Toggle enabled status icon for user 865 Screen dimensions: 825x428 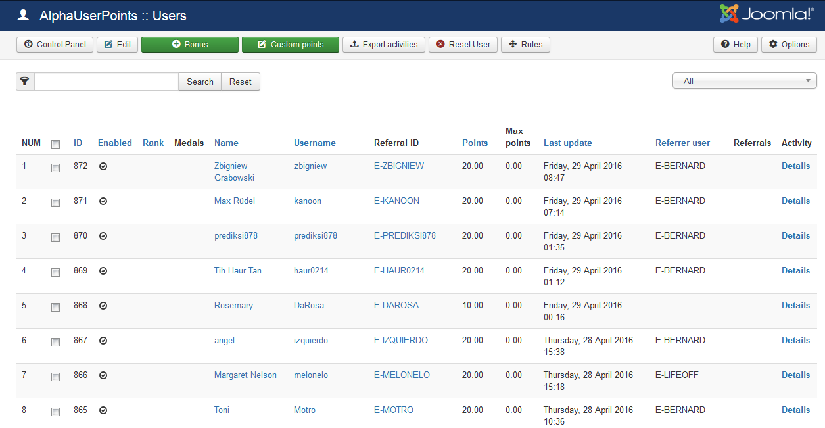[x=103, y=410]
